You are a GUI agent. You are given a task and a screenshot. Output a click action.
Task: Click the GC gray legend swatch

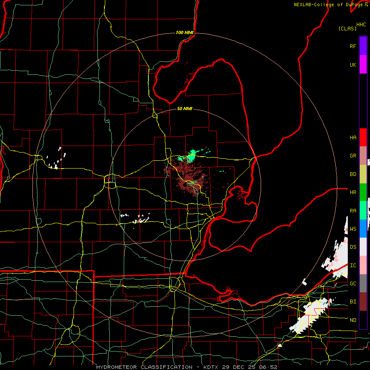pyautogui.click(x=363, y=283)
